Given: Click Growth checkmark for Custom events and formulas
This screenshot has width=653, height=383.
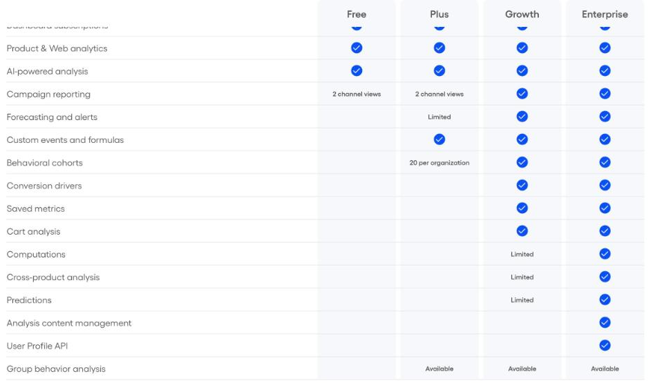Looking at the screenshot, I should tap(522, 139).
